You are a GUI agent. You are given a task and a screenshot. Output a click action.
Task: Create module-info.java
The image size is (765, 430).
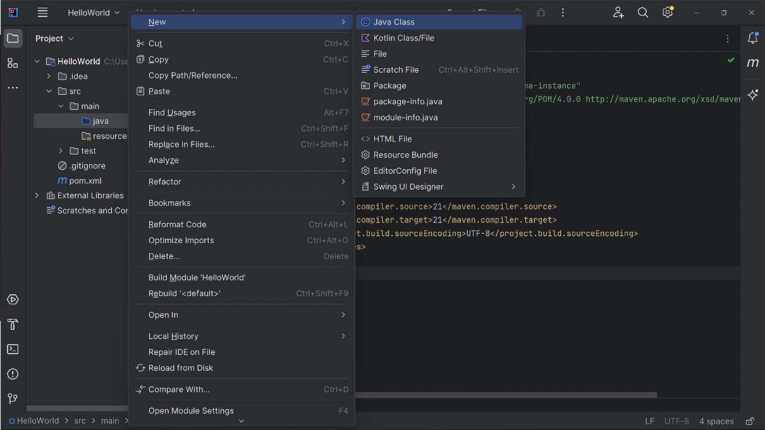tap(439, 118)
